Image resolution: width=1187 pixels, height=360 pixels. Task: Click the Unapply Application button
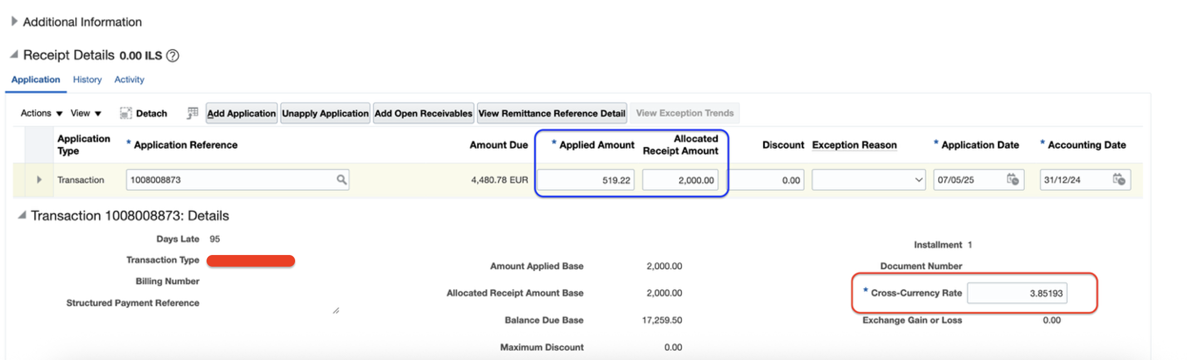325,113
